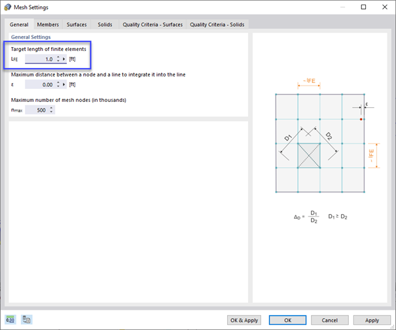The width and height of the screenshot is (396, 330).
Task: Switch to the Solids tab
Action: pyautogui.click(x=105, y=25)
